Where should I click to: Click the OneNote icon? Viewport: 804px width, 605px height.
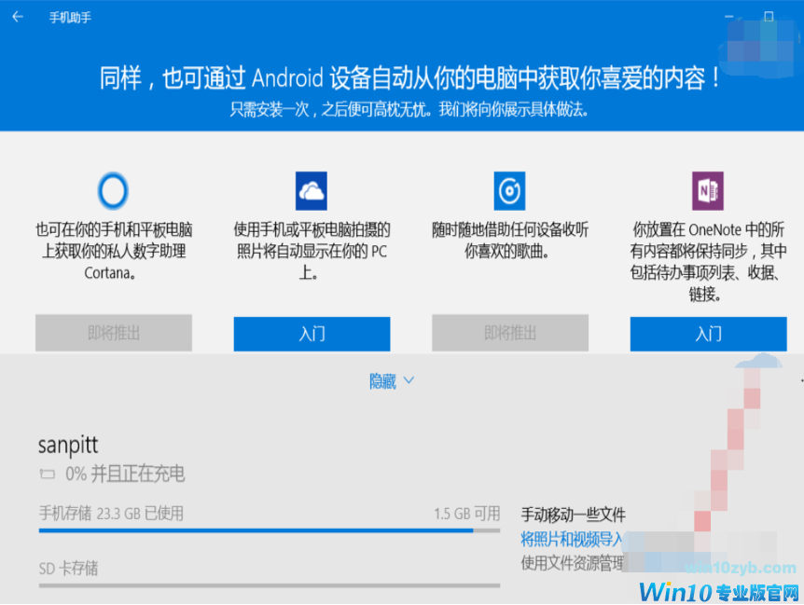tap(708, 190)
